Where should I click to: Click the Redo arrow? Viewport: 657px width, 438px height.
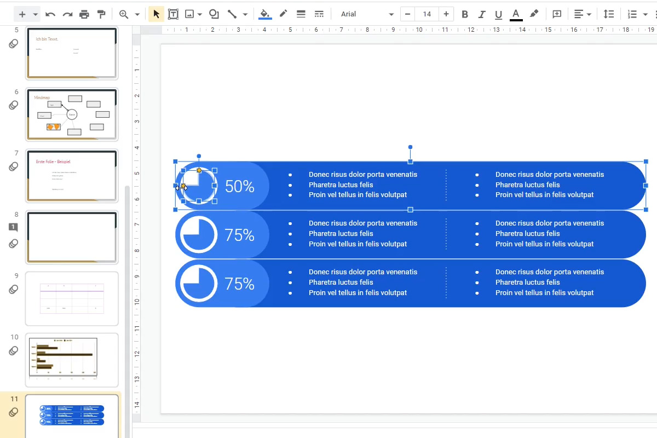click(x=67, y=14)
